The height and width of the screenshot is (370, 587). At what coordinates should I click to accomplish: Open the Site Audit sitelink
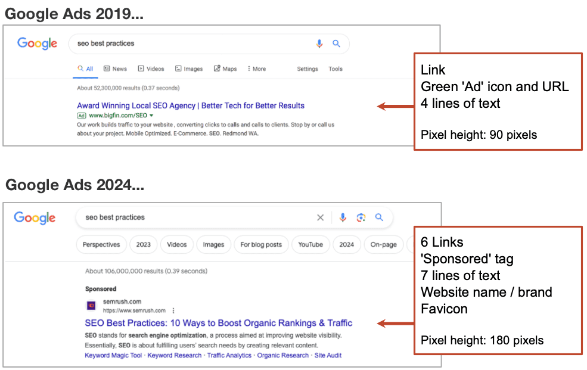tap(328, 356)
